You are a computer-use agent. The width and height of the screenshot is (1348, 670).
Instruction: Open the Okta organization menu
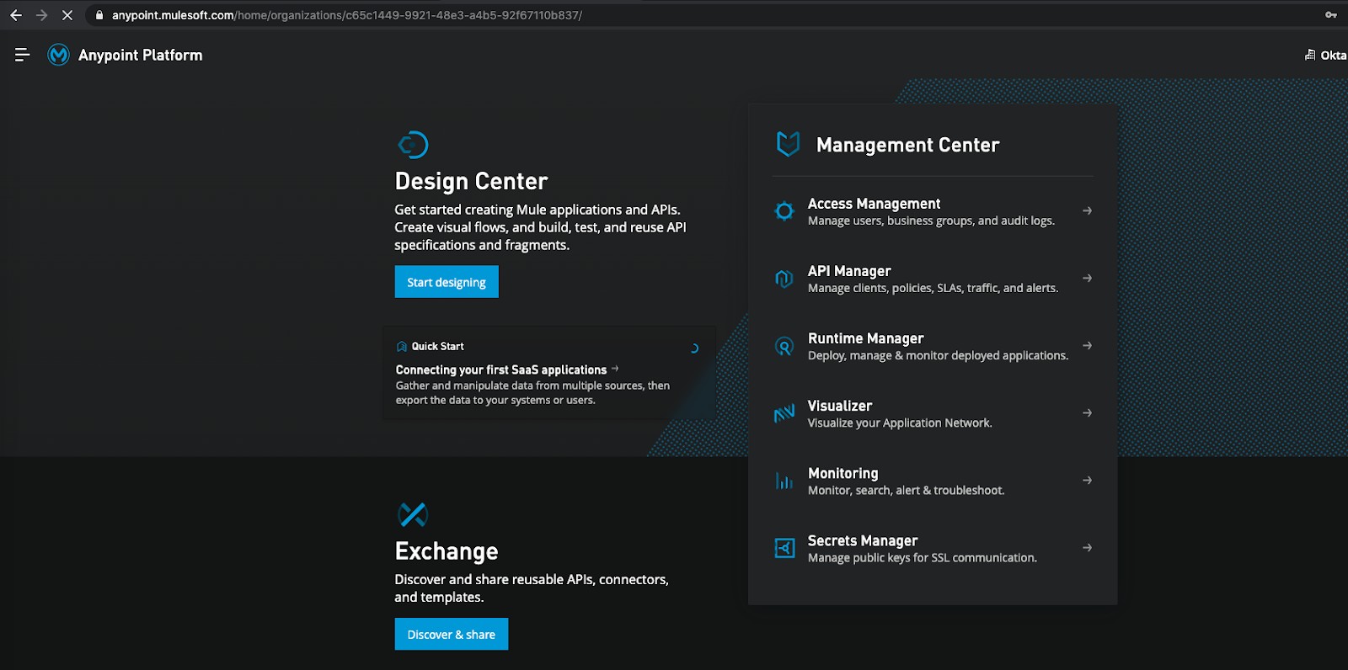pos(1326,56)
